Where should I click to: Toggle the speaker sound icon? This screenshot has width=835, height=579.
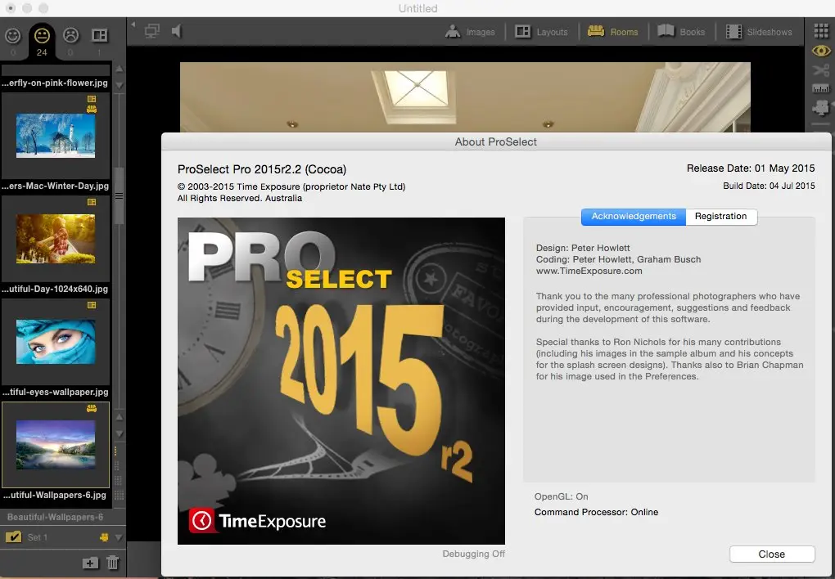(176, 31)
